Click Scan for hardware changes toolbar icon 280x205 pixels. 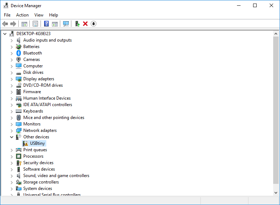(66, 24)
